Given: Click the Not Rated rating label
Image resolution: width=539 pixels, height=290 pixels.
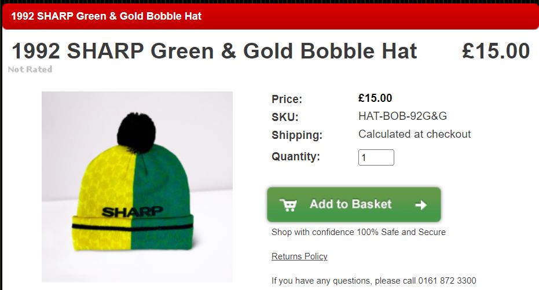Looking at the screenshot, I should coord(30,69).
